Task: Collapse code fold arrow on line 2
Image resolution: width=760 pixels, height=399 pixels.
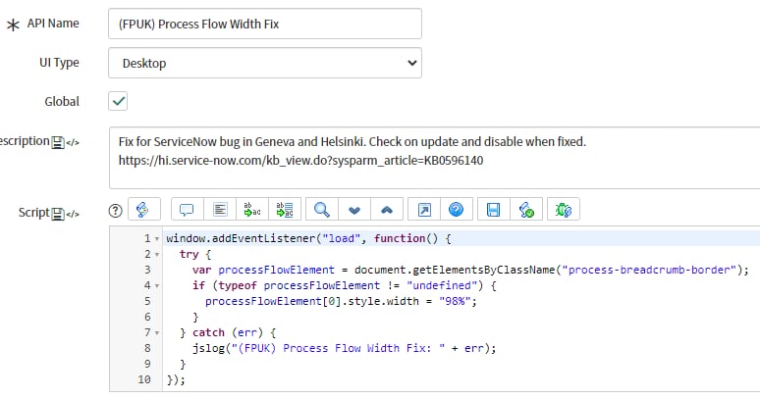Action: tap(157, 255)
